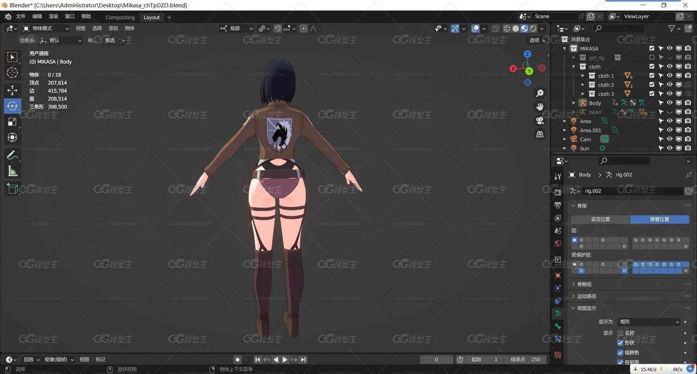This screenshot has width=697, height=374.
Task: Uncheck the 组颜色 checkbox
Action: 620,353
